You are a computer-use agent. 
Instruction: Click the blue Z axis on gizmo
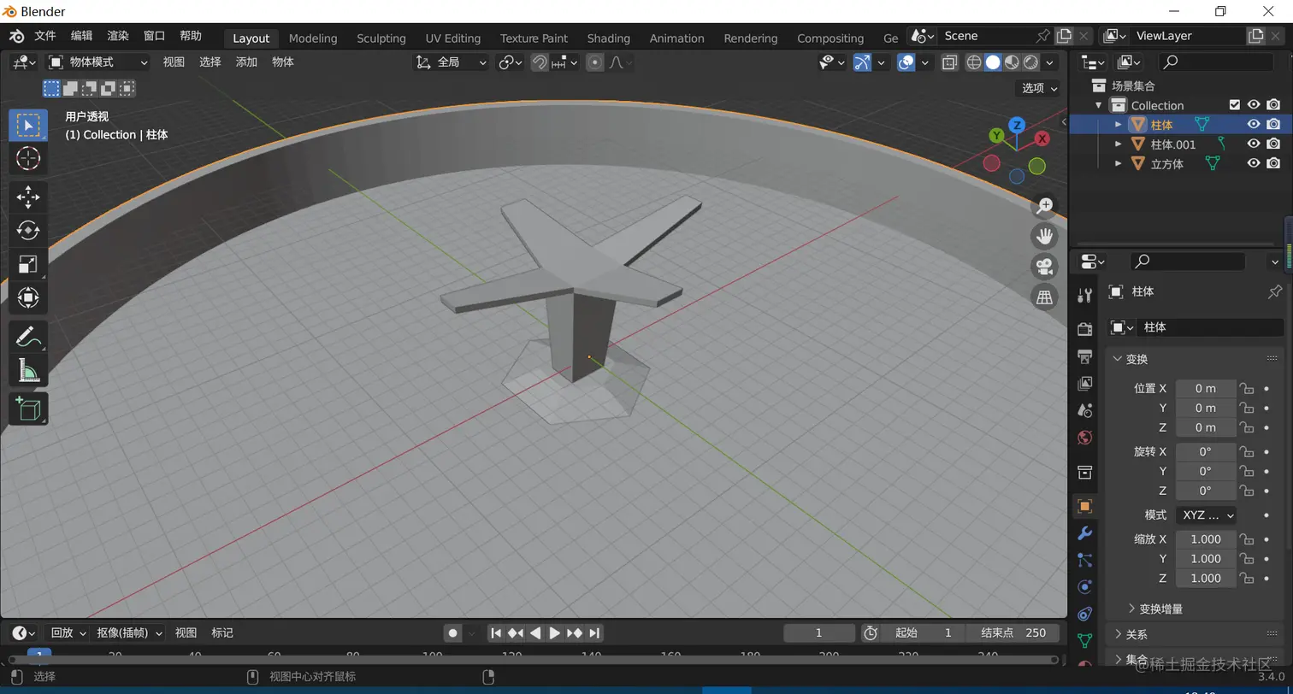coord(1017,125)
